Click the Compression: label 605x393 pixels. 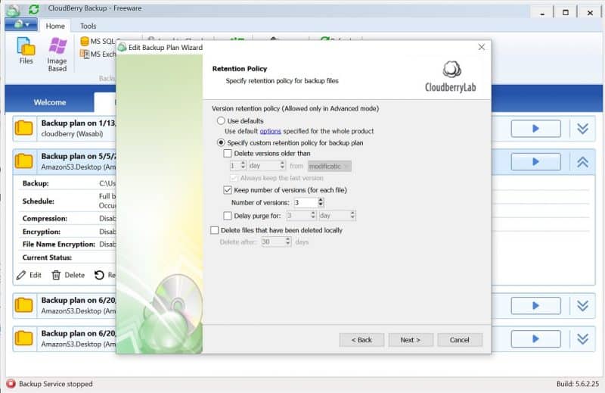coord(45,219)
